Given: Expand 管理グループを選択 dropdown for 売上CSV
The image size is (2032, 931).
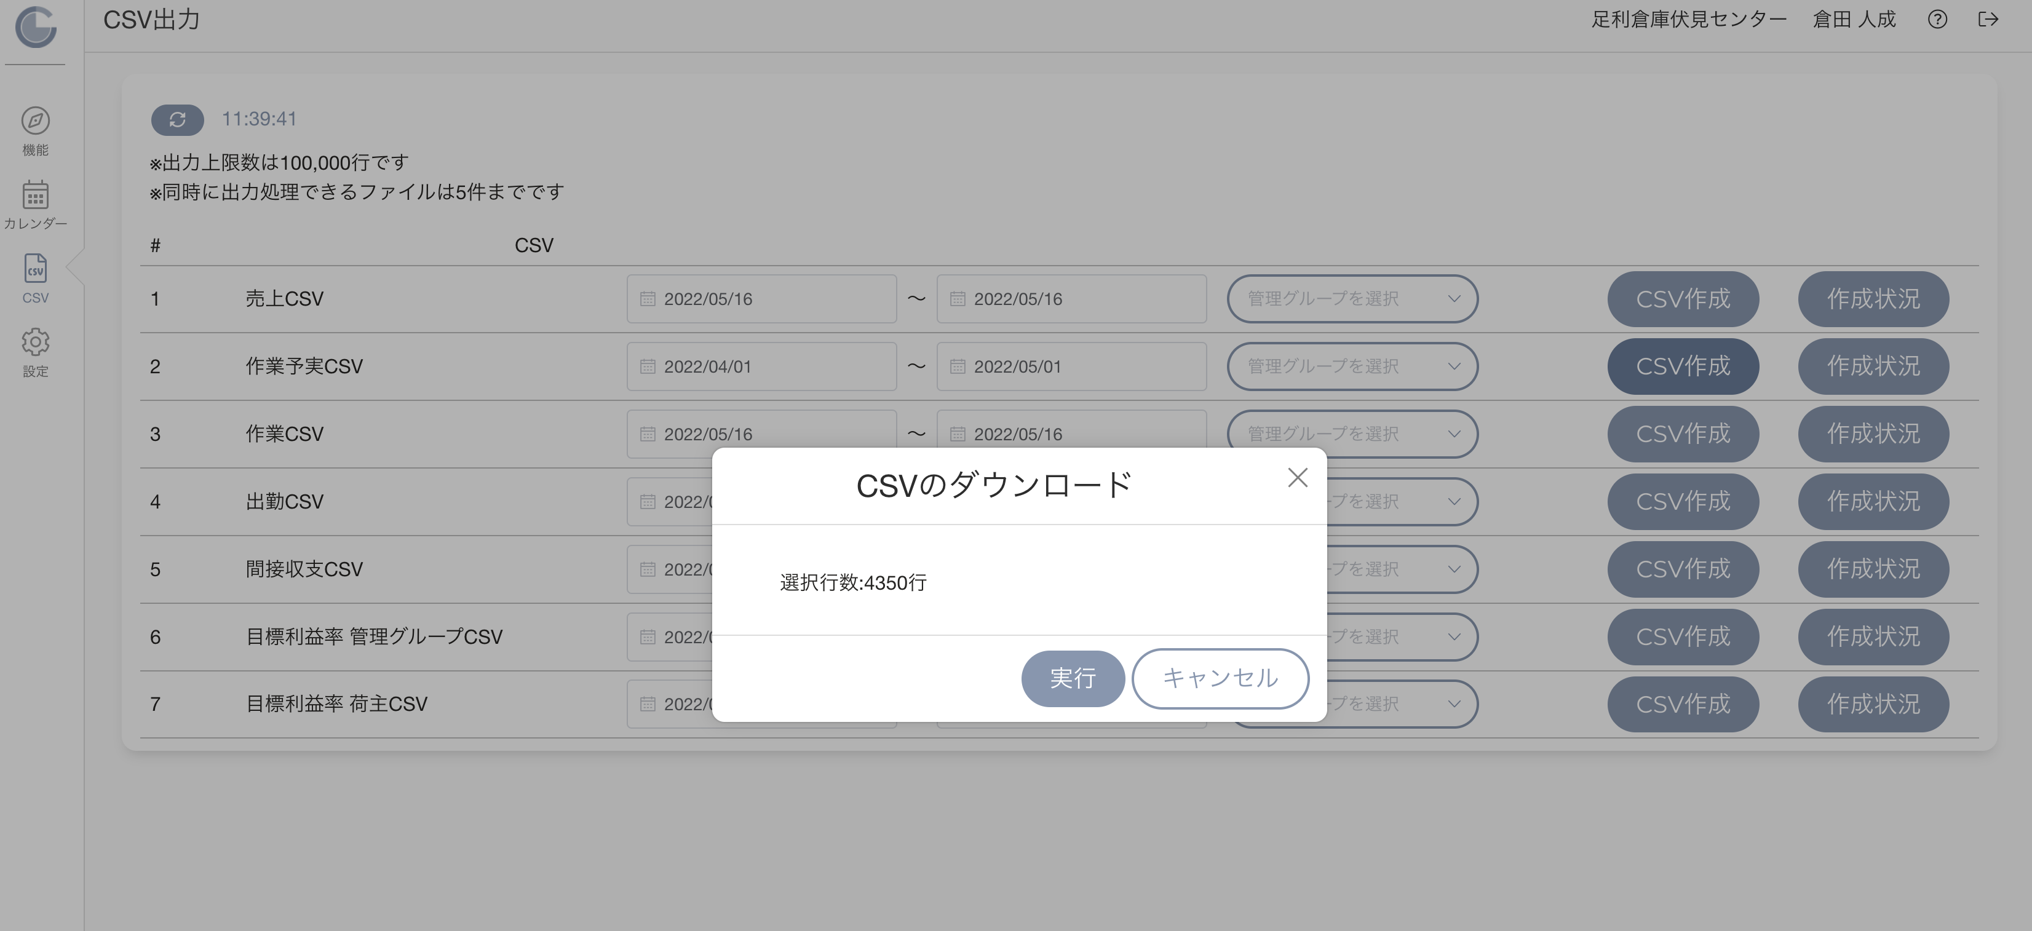Looking at the screenshot, I should point(1352,299).
